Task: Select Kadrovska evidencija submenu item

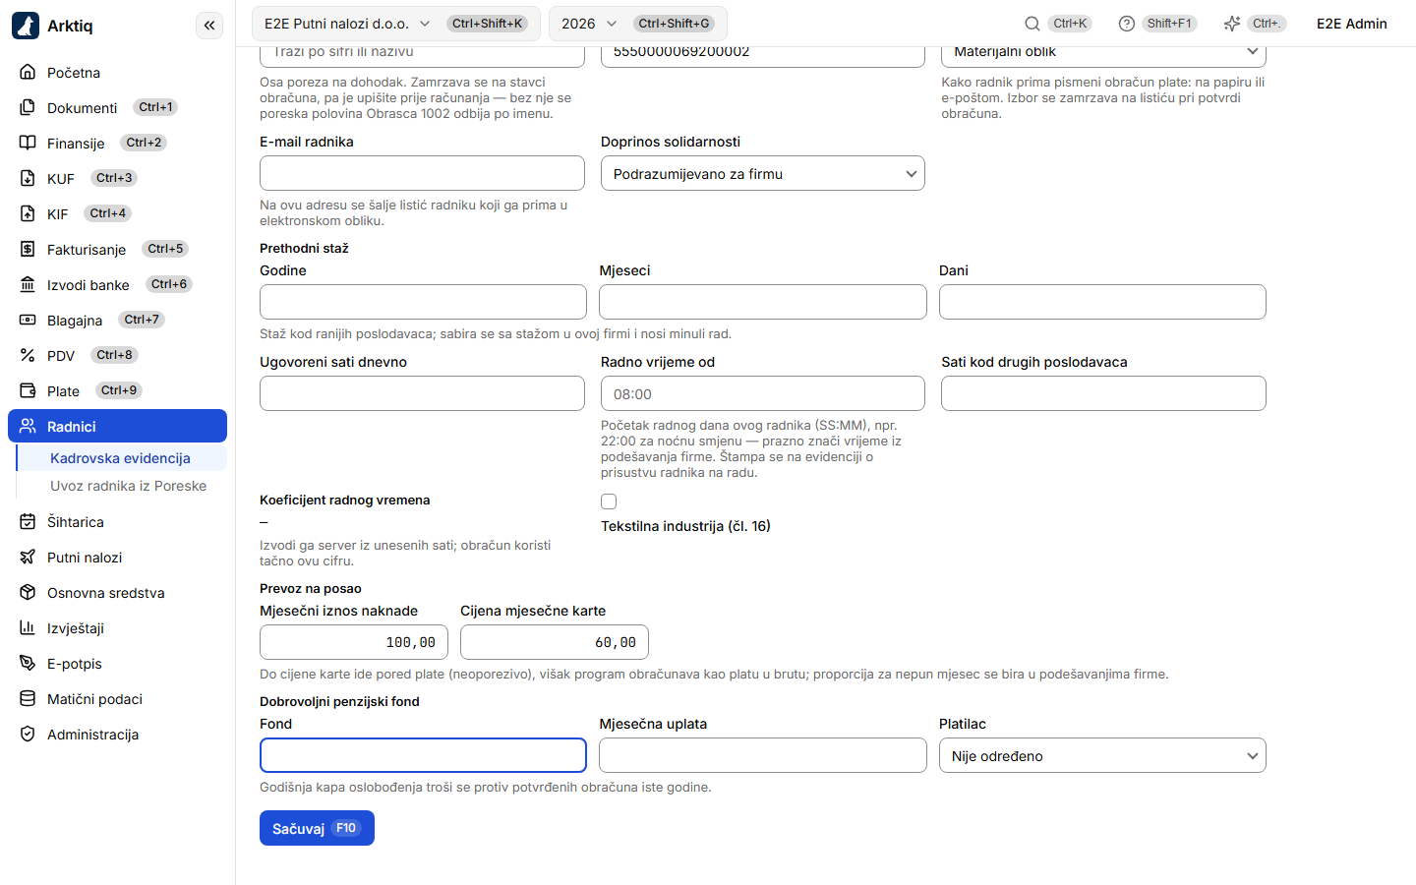Action: point(120,458)
